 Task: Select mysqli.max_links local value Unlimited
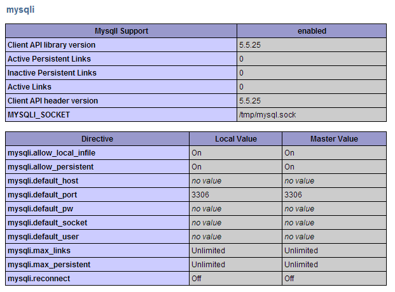tap(208, 251)
